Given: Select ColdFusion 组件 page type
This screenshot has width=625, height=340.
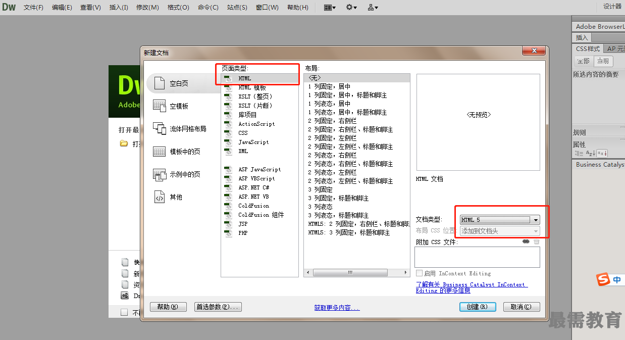Looking at the screenshot, I should pyautogui.click(x=261, y=215).
